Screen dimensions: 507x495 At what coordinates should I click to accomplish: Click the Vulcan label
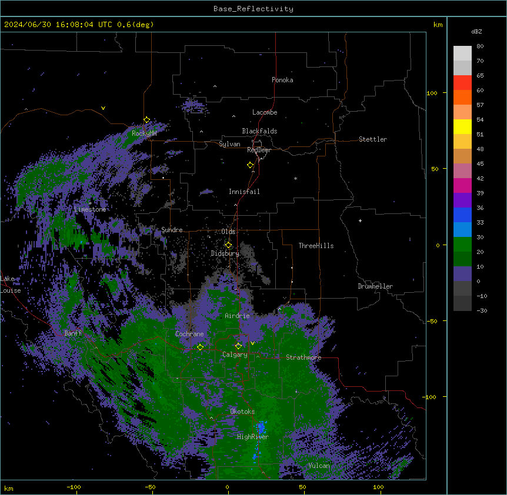[x=319, y=466]
